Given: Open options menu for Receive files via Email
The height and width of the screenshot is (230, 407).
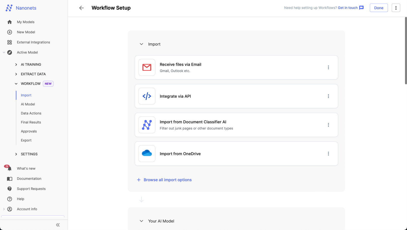Looking at the screenshot, I should coord(328,67).
